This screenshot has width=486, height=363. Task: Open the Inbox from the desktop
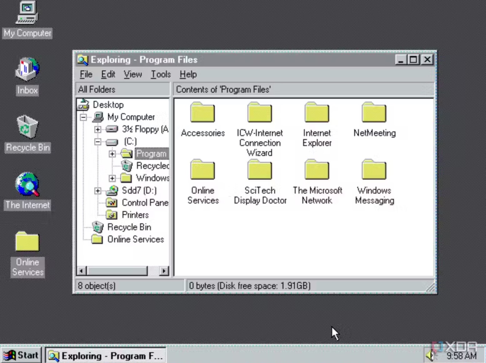(x=27, y=69)
